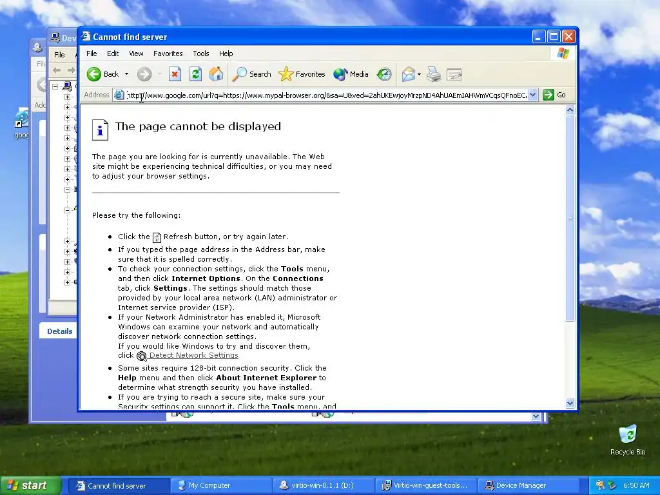Open the Help menu
This screenshot has width=660, height=495.
pyautogui.click(x=226, y=53)
